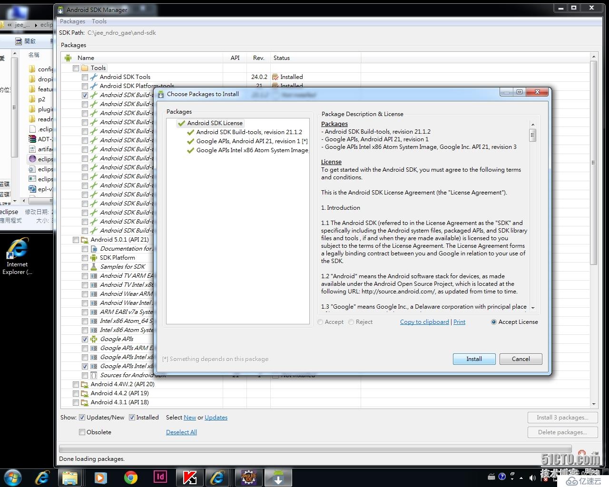Viewport: 609px width, 487px height.
Task: Open the Internet Explorer desktop shortcut
Action: [18, 256]
